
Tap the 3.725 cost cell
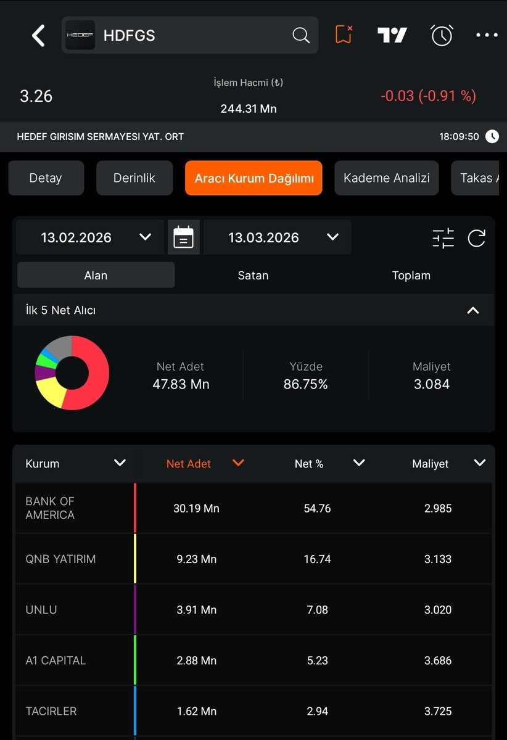click(x=438, y=711)
